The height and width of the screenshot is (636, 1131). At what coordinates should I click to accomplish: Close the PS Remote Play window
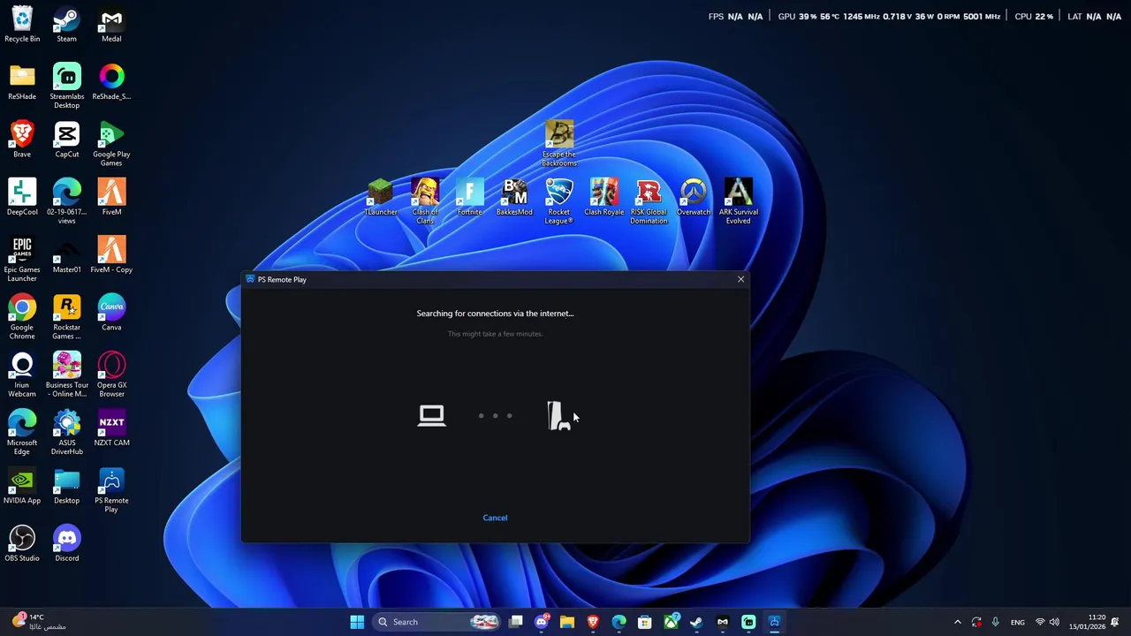tap(740, 279)
